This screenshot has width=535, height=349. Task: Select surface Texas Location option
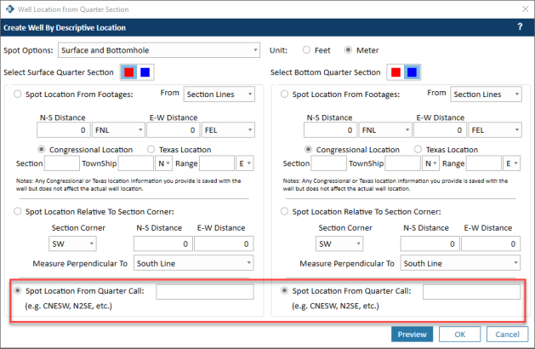click(151, 150)
